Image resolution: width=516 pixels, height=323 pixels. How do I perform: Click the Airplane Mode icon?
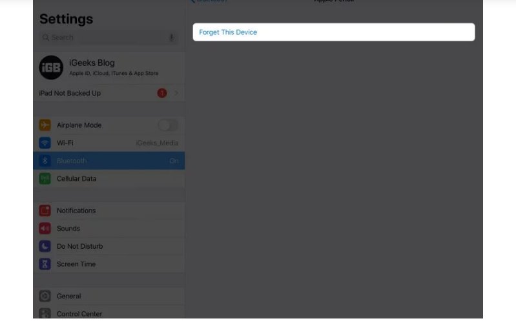[x=45, y=125]
